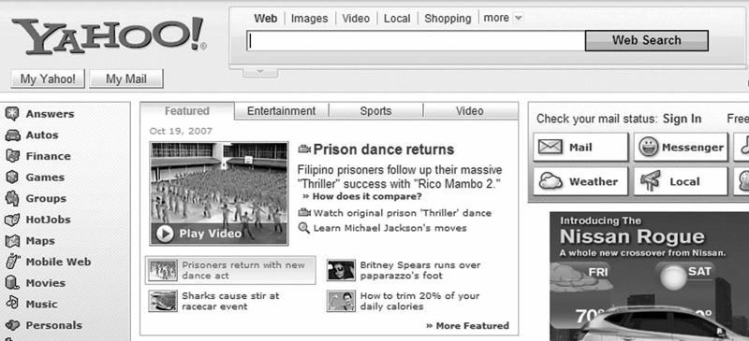Click thumbnail beside trim 20% calories story
The image size is (749, 341).
(x=341, y=301)
